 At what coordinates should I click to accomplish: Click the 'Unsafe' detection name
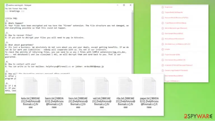click(x=167, y=49)
